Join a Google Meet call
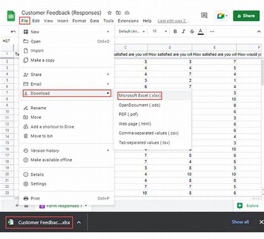 pyautogui.click(x=220, y=15)
